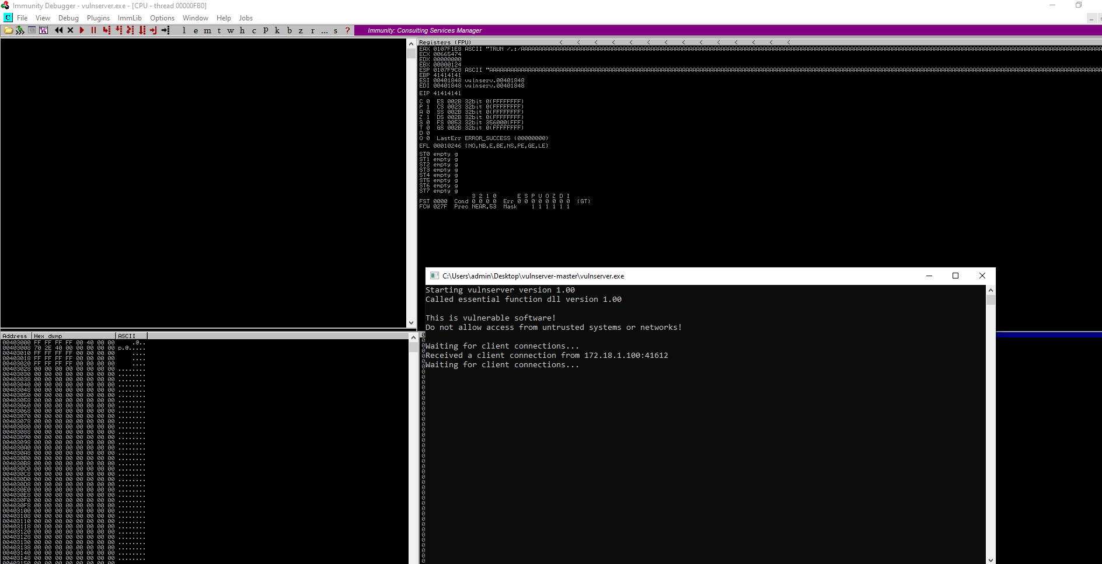Open the Debug menu

point(68,18)
